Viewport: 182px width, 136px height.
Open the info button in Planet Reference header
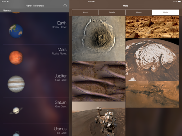[65, 6]
